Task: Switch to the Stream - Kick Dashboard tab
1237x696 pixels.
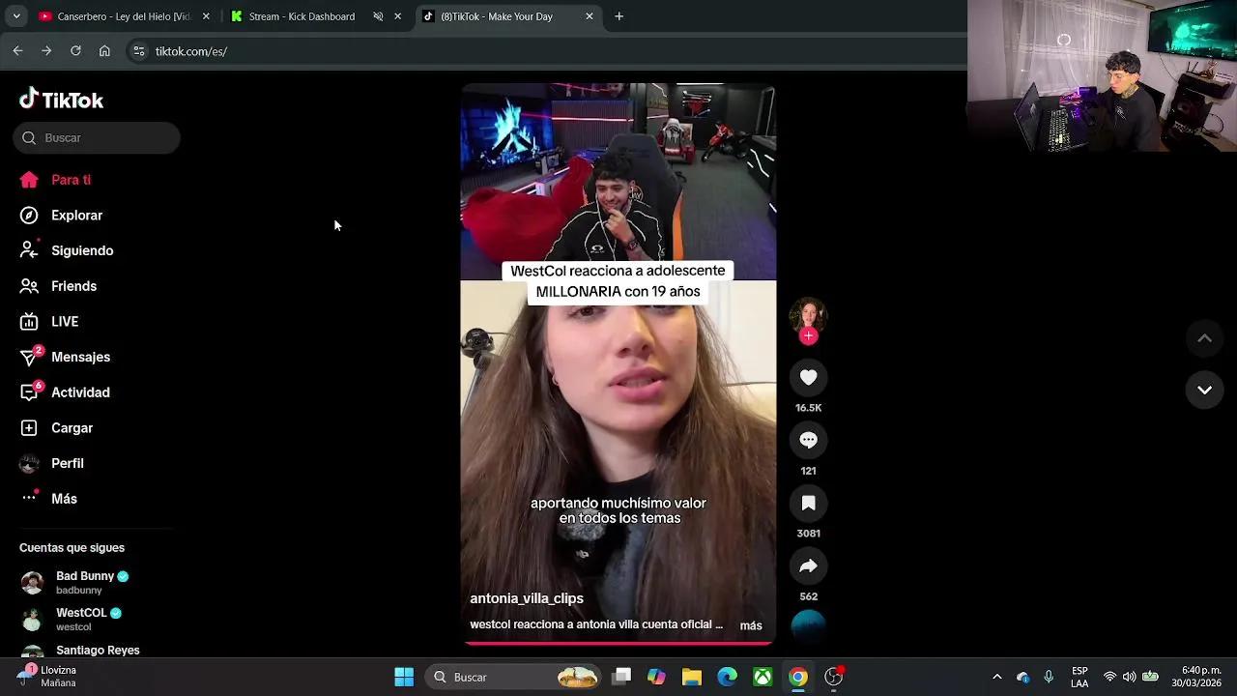Action: [302, 16]
